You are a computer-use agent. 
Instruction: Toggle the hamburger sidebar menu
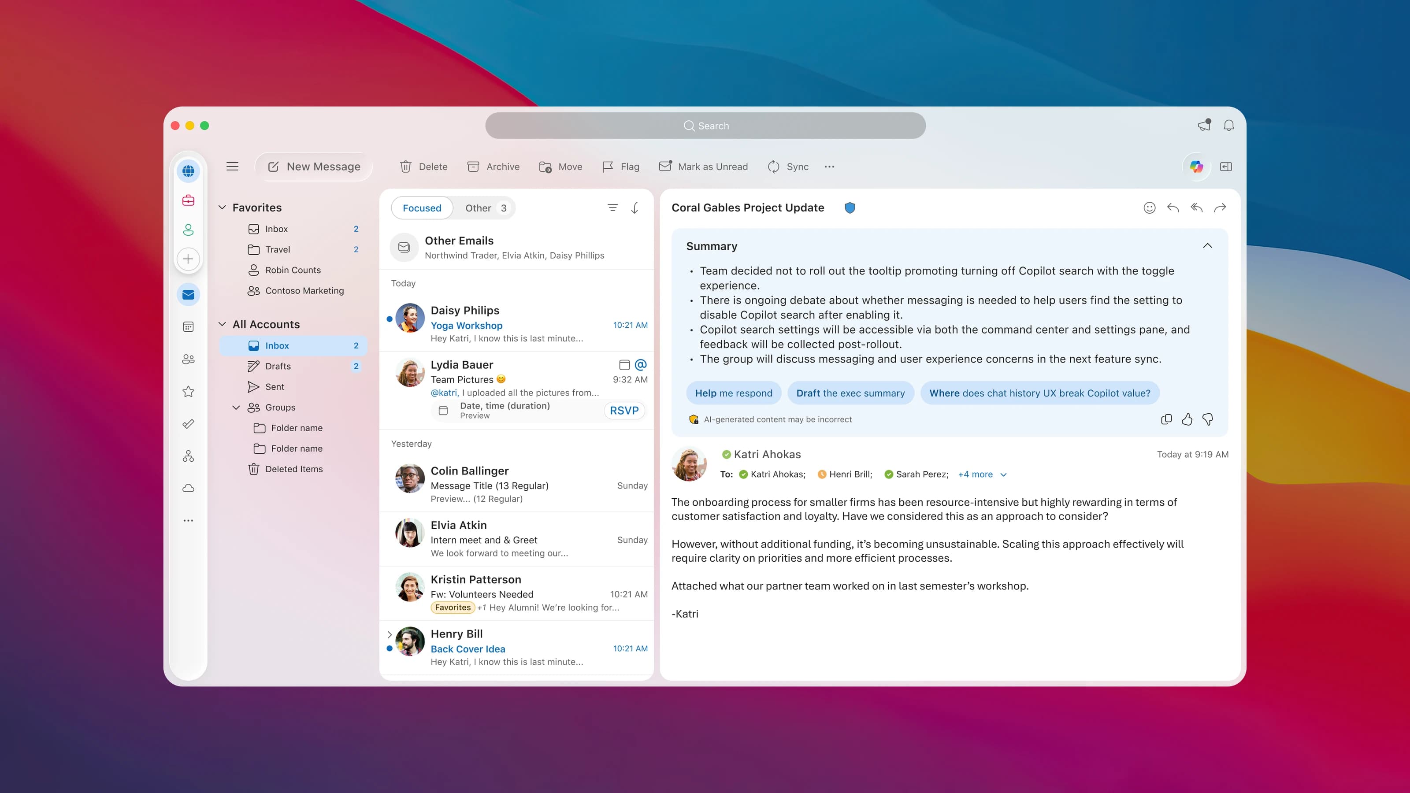[232, 167]
